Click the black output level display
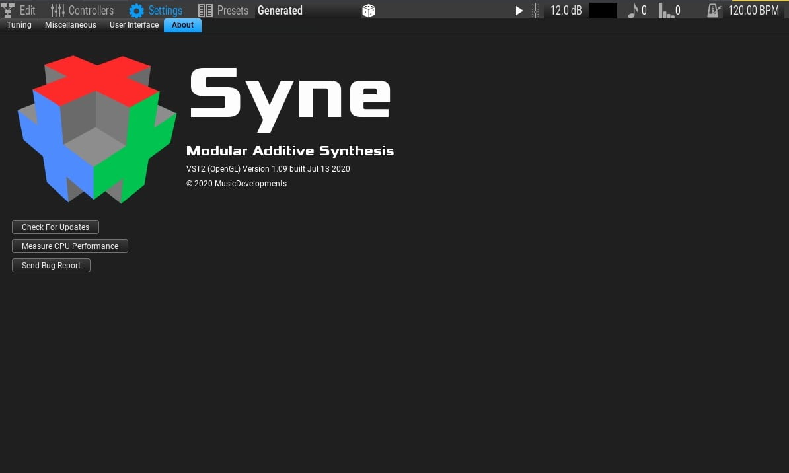 603,11
